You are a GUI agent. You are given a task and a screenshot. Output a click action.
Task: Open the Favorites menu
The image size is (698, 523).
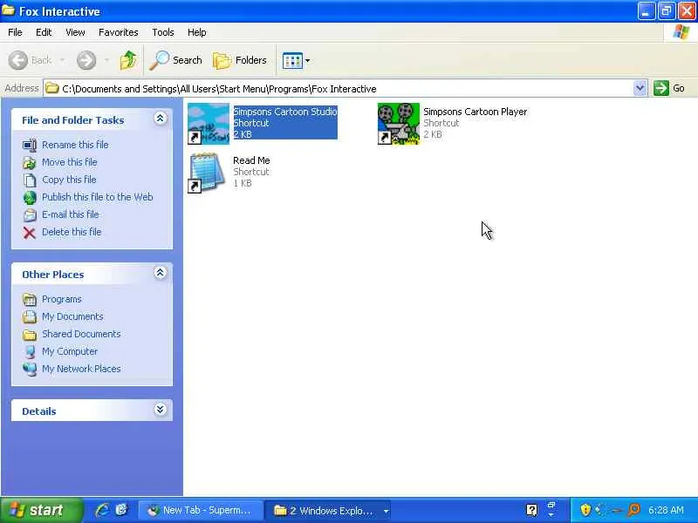click(x=119, y=32)
